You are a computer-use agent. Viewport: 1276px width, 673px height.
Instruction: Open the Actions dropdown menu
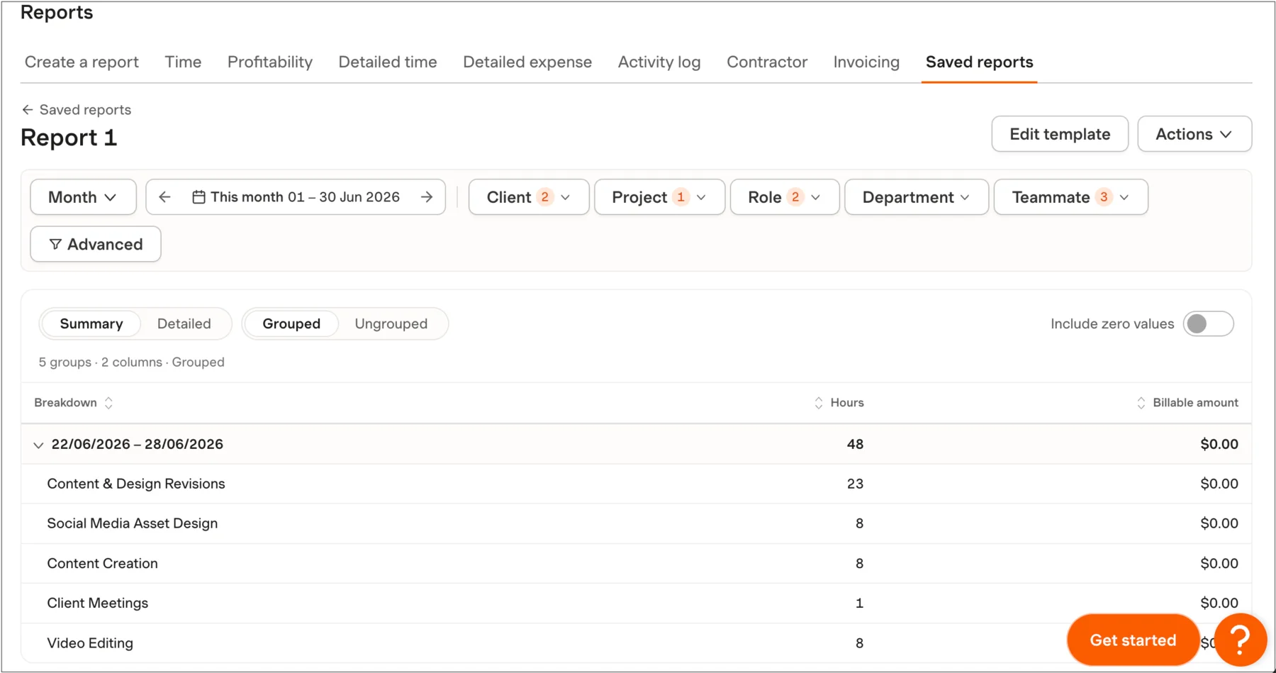point(1194,134)
